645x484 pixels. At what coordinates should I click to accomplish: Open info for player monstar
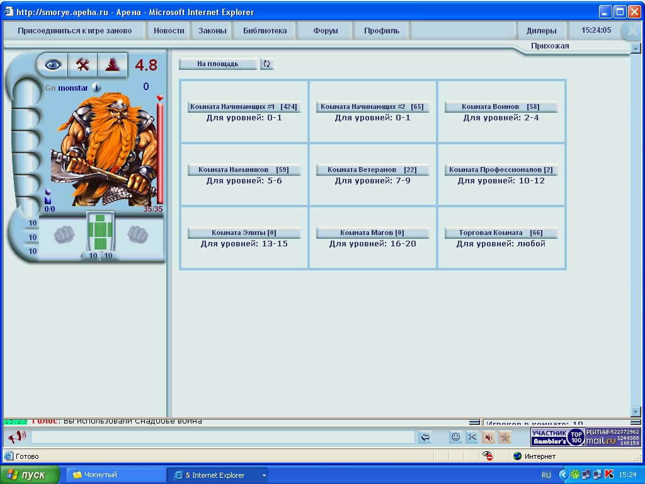[x=96, y=88]
